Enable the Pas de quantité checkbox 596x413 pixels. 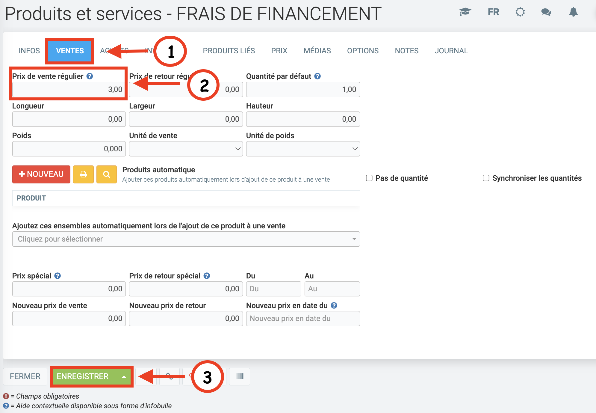369,178
